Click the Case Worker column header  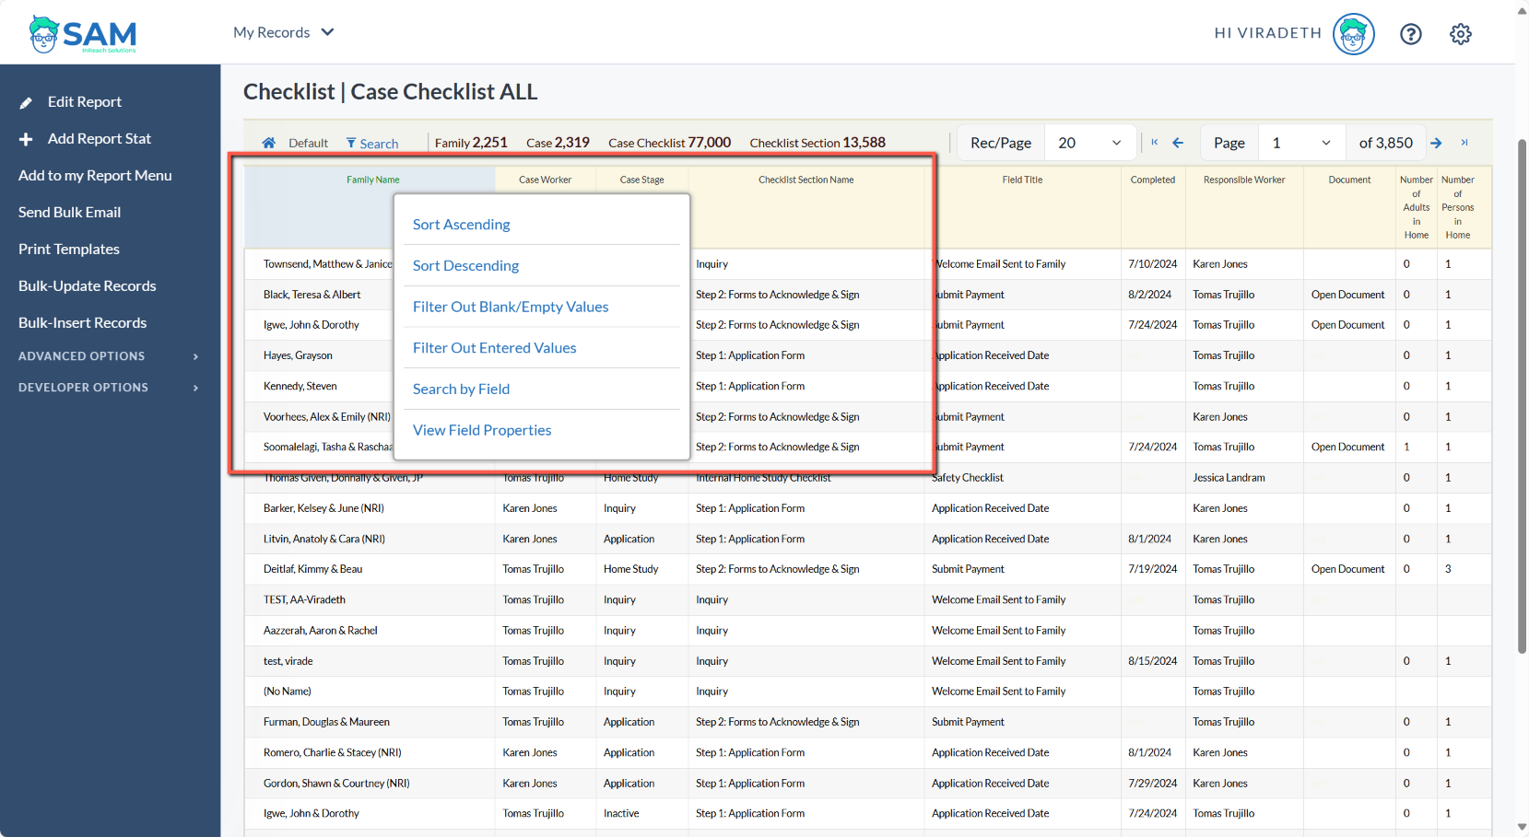(545, 180)
